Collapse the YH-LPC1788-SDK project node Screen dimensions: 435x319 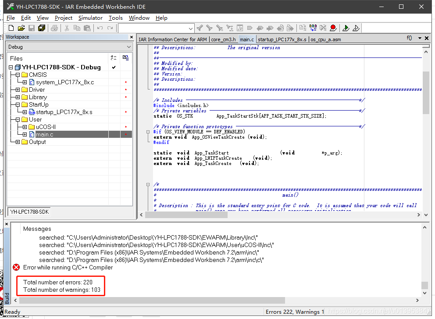pyautogui.click(x=11, y=68)
